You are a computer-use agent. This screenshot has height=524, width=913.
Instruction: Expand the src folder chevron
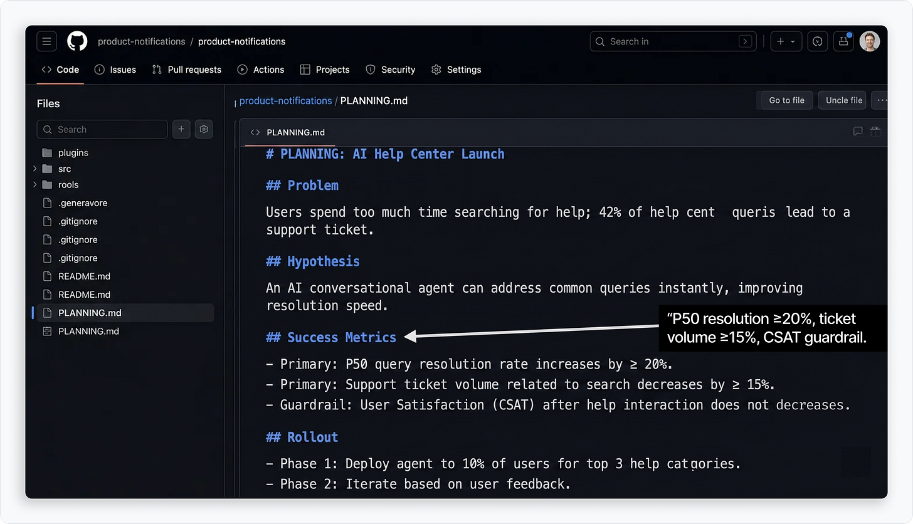point(35,169)
